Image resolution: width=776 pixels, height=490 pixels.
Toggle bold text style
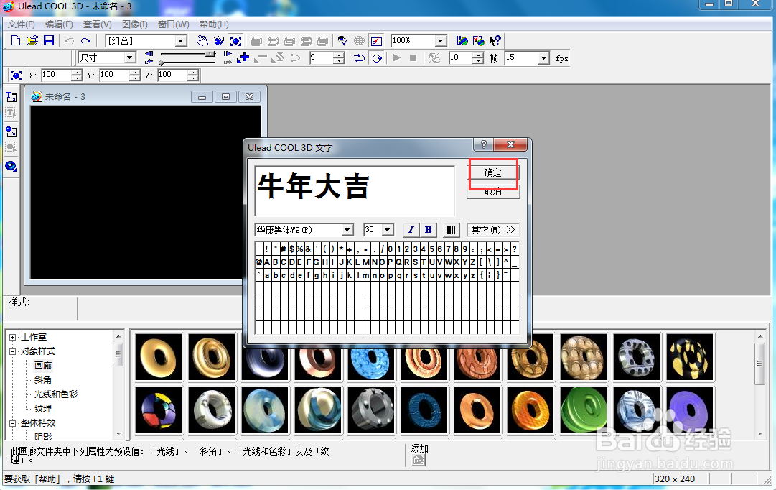click(428, 230)
